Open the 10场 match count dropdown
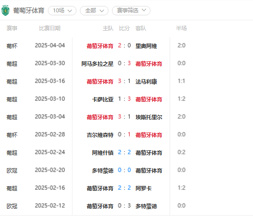 pos(62,11)
